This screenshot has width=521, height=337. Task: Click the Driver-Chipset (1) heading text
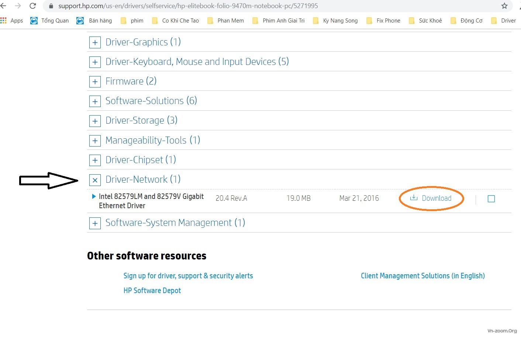[141, 160]
